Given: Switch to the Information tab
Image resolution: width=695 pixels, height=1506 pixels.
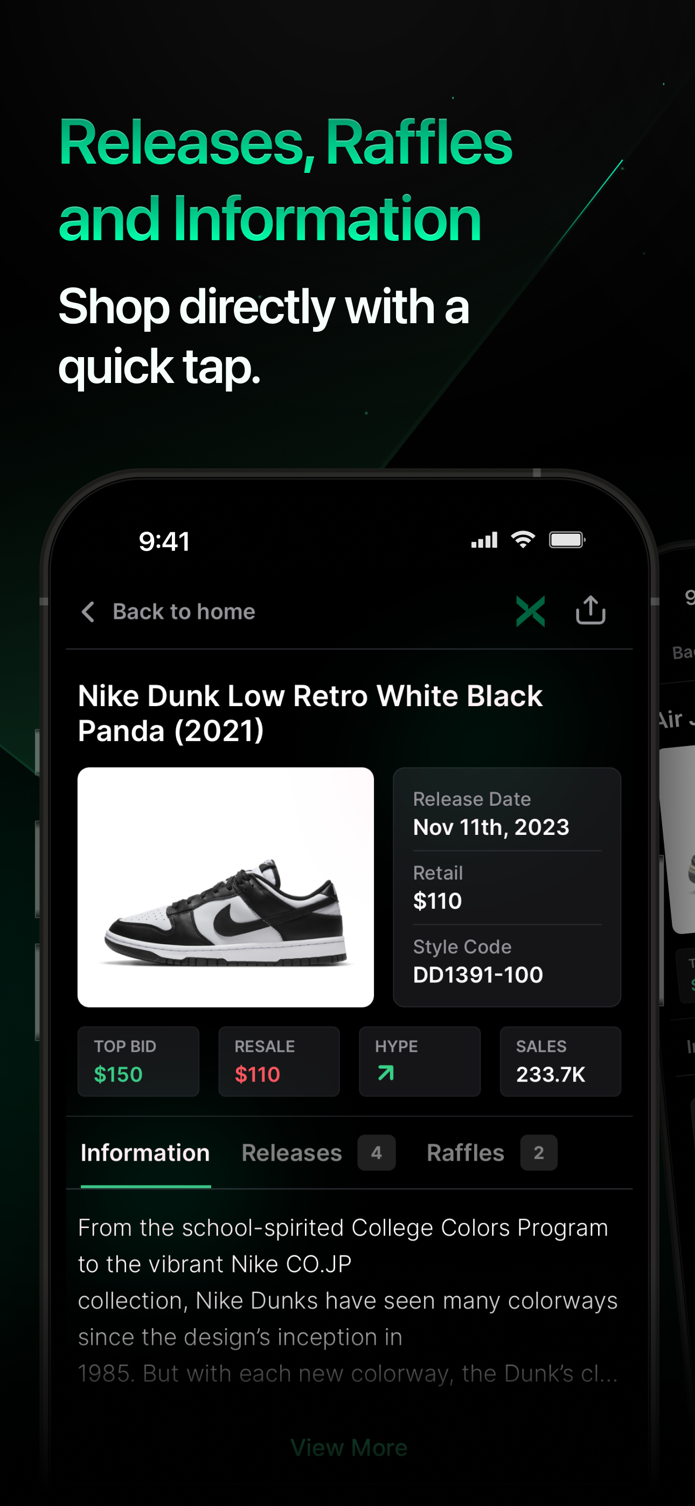Looking at the screenshot, I should pos(145,1153).
